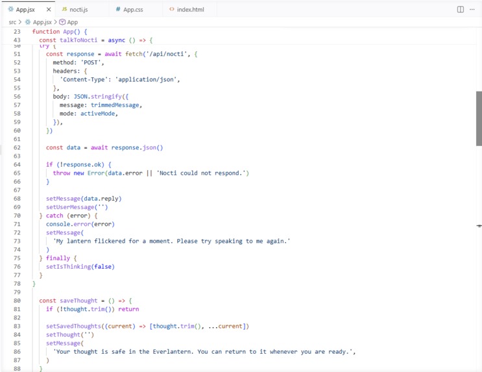This screenshot has width=482, height=372.
Task: Click sticky line 'function App() {'
Action: [60, 32]
